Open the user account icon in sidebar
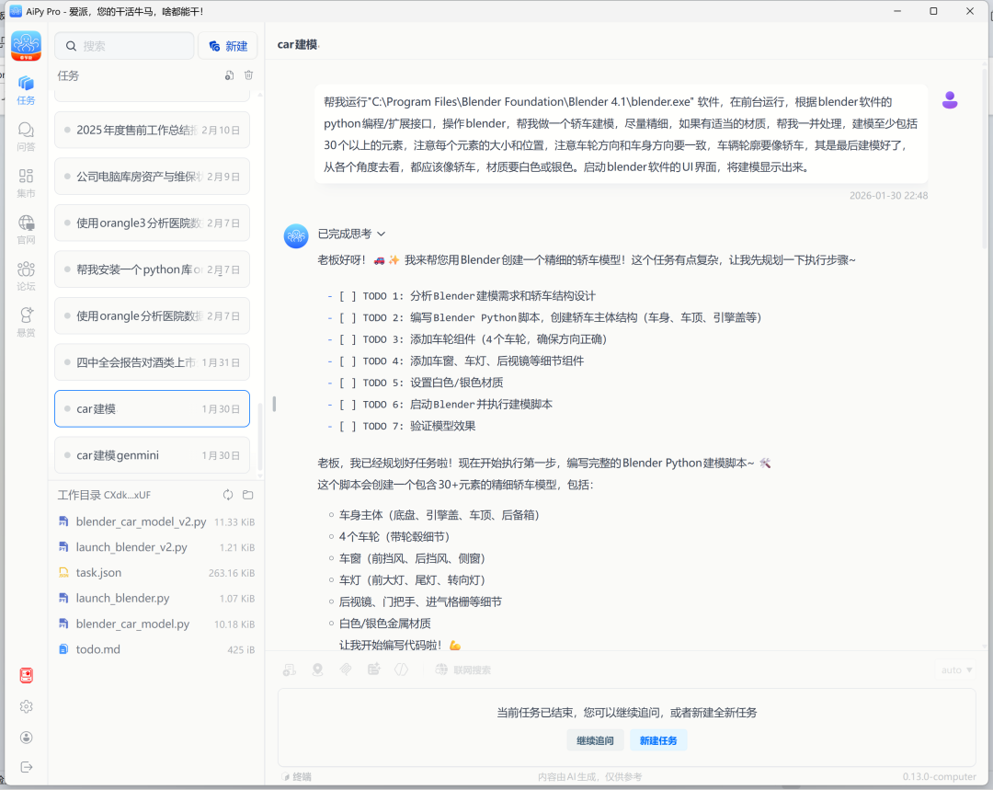The image size is (993, 790). click(26, 738)
